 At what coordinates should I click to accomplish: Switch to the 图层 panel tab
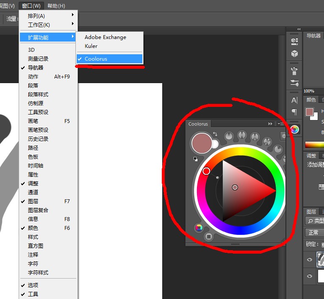(311, 212)
